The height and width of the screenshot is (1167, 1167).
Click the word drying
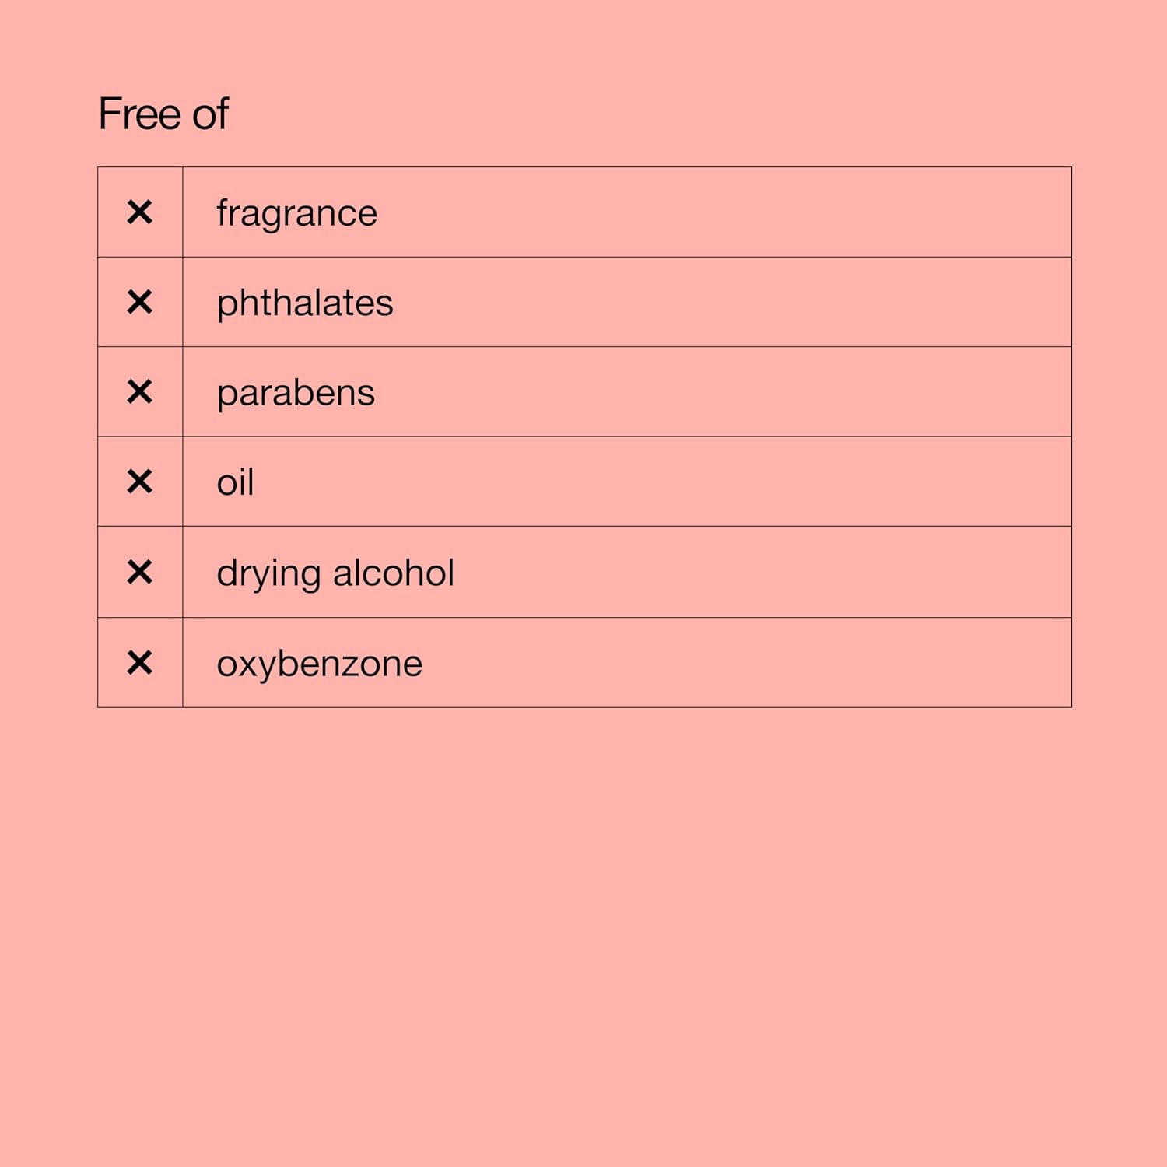coord(268,574)
